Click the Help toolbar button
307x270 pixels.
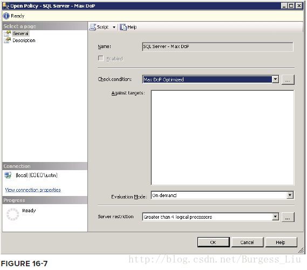pos(128,27)
